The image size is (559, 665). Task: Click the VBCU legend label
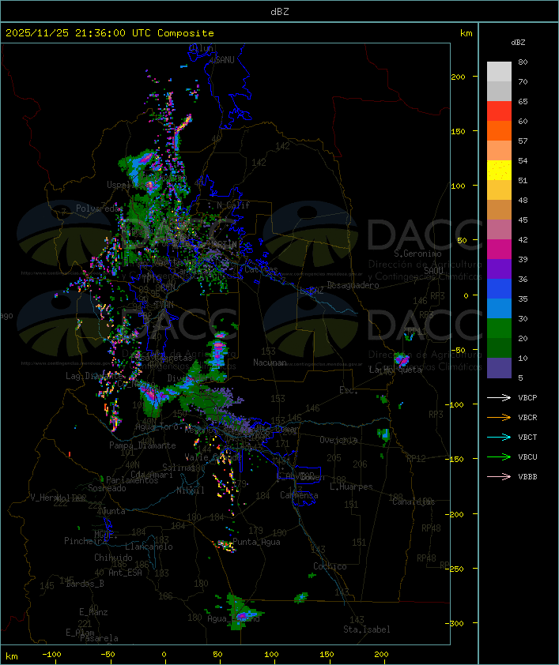(527, 456)
